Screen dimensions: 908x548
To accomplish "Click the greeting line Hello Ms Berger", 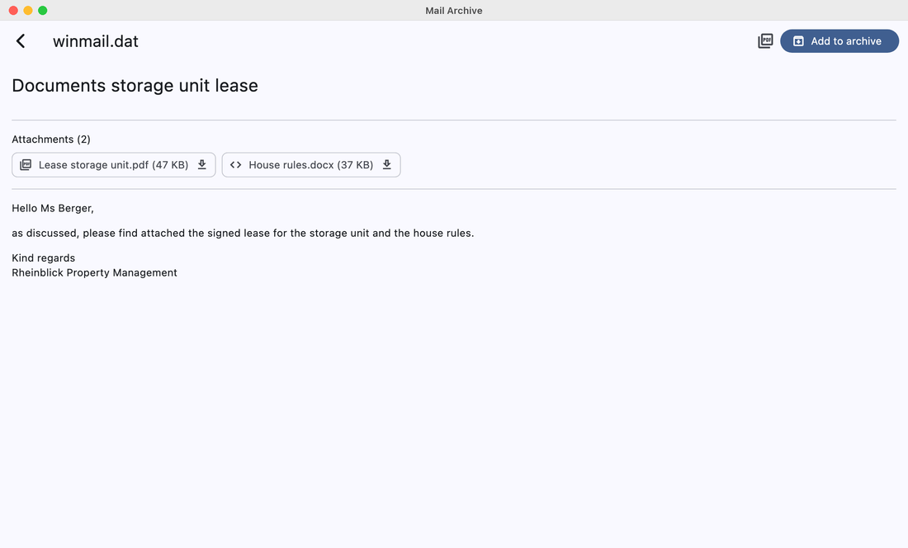I will coord(53,208).
